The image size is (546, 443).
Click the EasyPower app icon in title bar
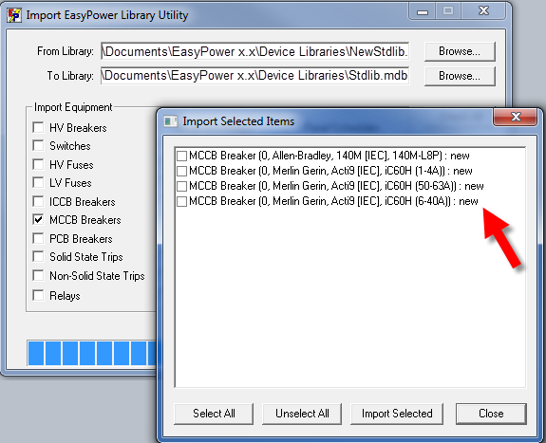click(14, 15)
